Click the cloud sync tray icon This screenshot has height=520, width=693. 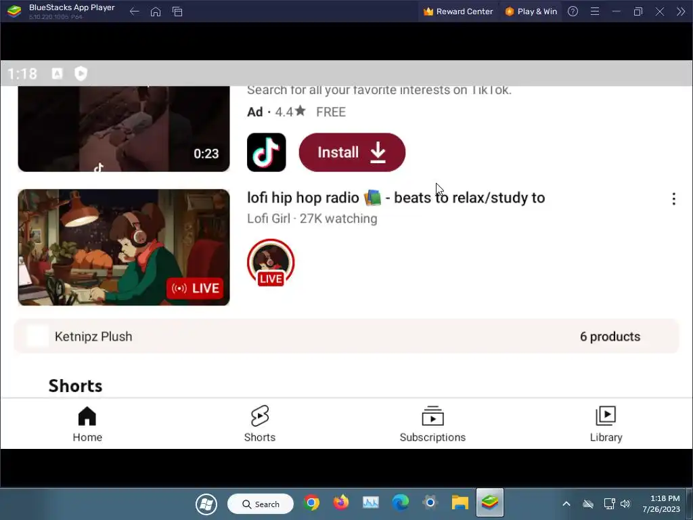coord(588,504)
